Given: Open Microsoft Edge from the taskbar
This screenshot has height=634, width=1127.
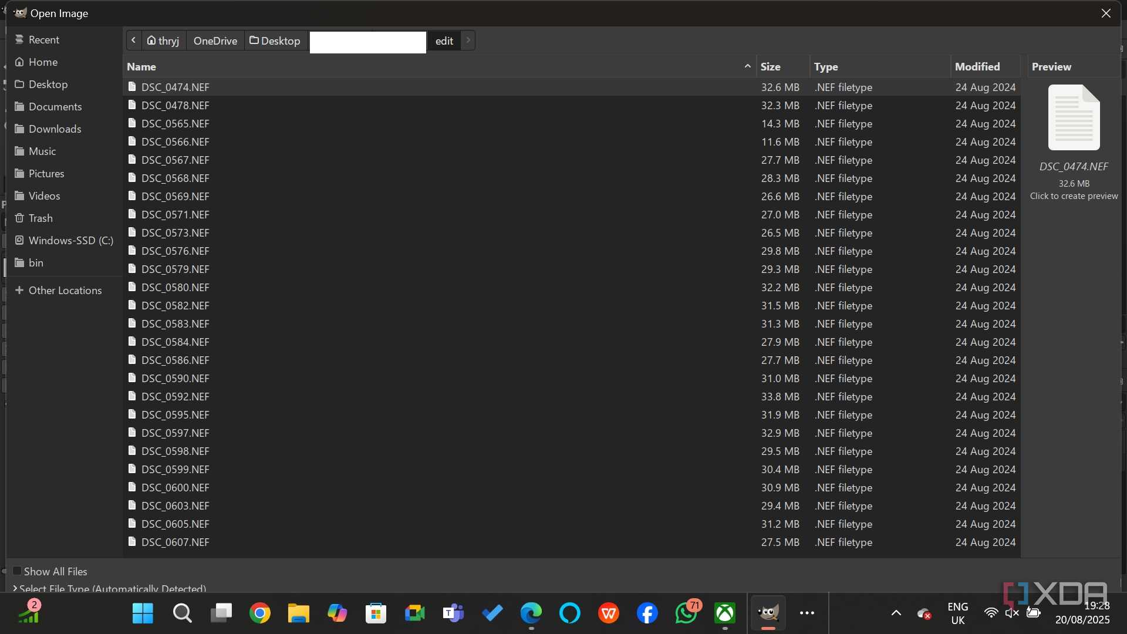Looking at the screenshot, I should click(531, 613).
